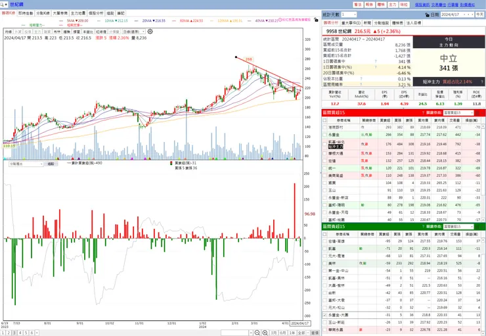Check the box for 港商野村
This screenshot has height=336, width=486.
tap(324, 127)
